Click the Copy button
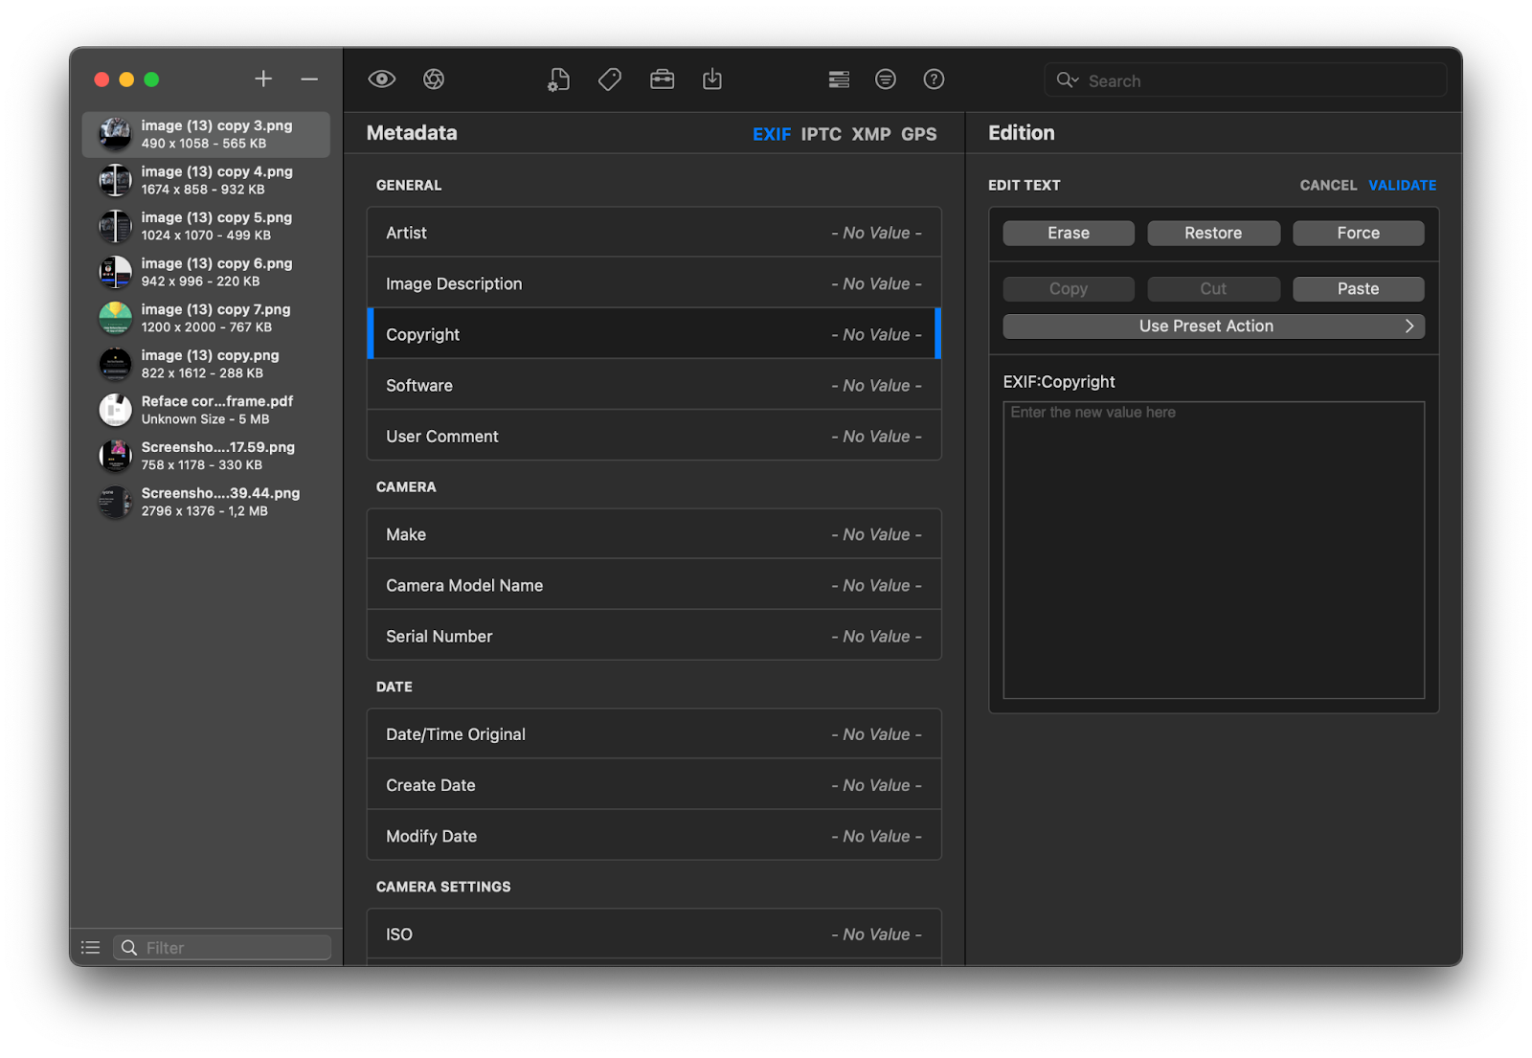Image resolution: width=1532 pixels, height=1058 pixels. [1069, 289]
